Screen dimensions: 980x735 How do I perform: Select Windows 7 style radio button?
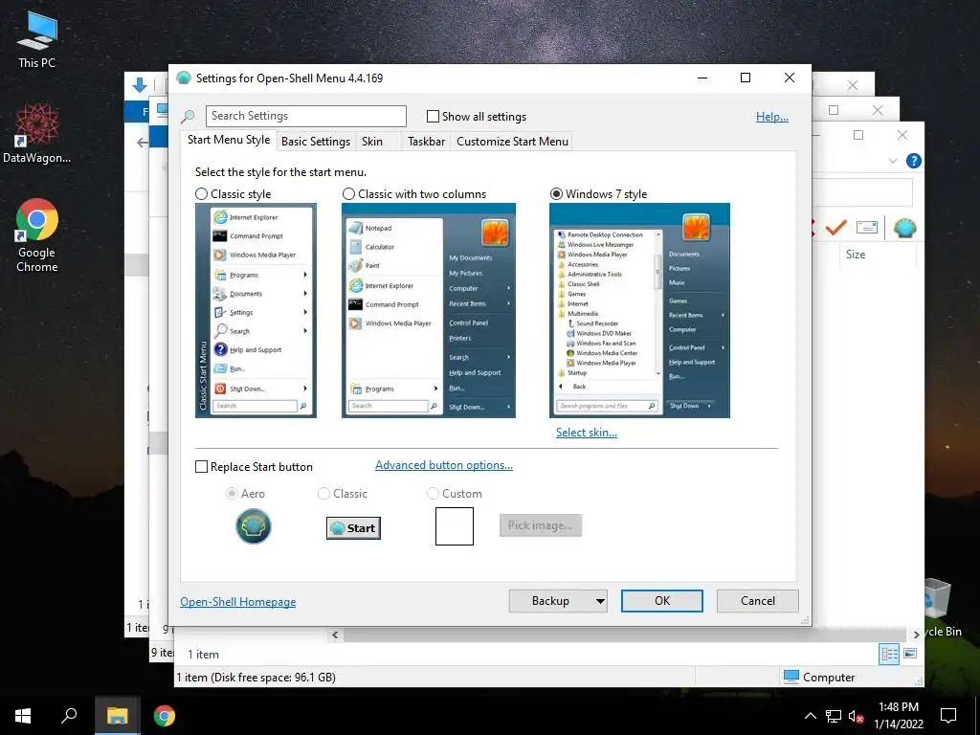pyautogui.click(x=556, y=193)
